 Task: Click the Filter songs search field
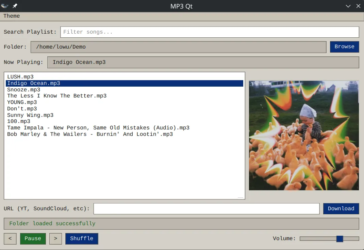coord(209,32)
